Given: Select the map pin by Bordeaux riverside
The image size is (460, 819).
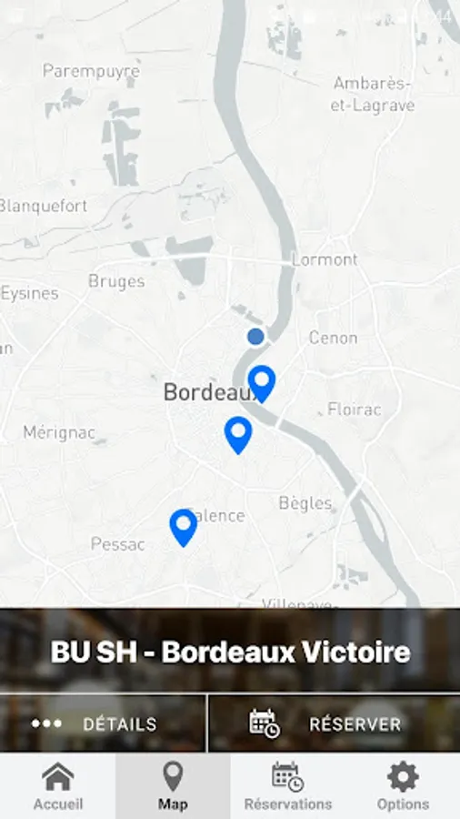Looking at the screenshot, I should [261, 384].
